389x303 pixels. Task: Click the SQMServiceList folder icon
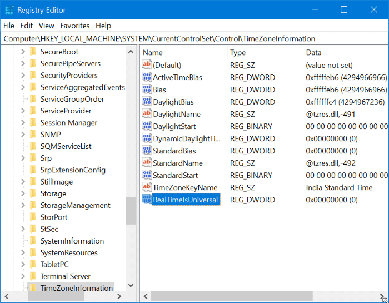click(x=33, y=146)
